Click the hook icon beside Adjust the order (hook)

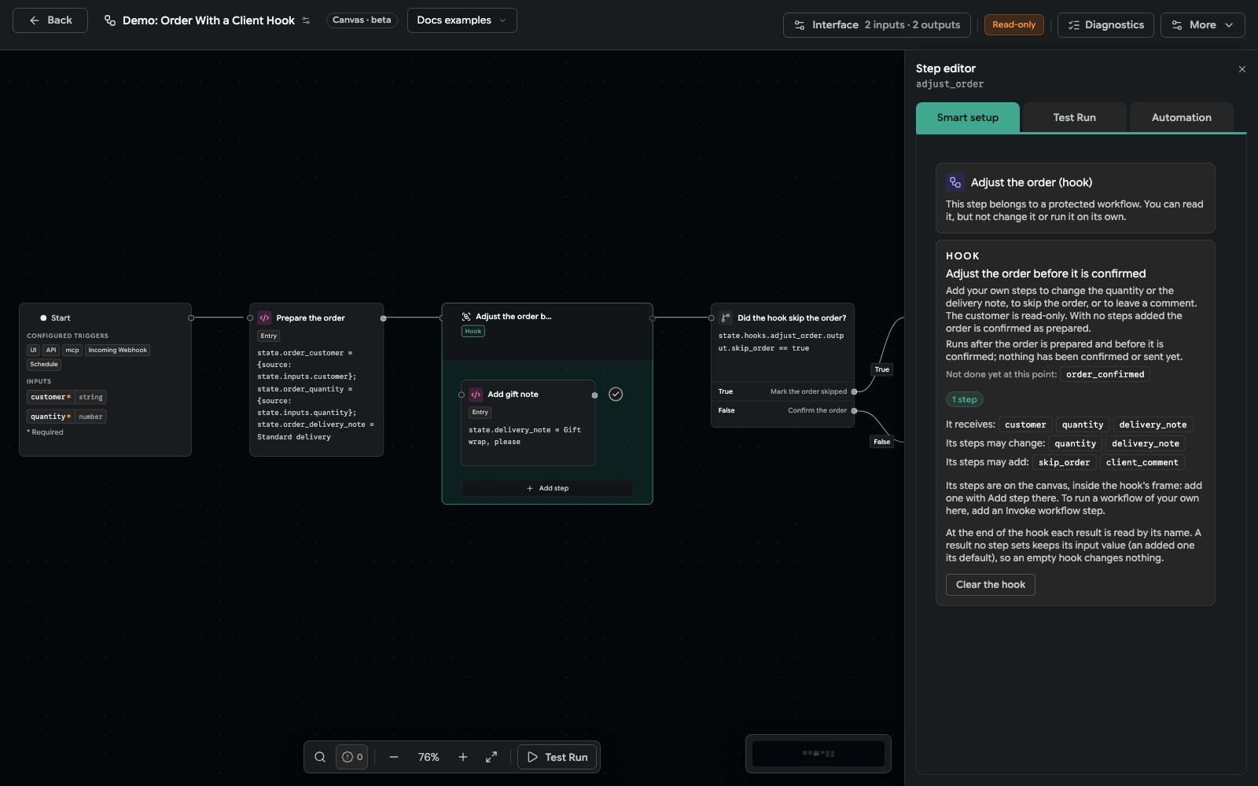pos(955,182)
